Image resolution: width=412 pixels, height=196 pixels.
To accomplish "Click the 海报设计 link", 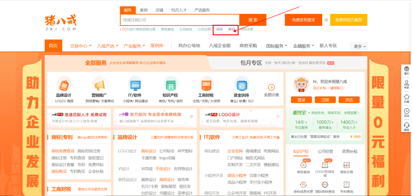I will [167, 180].
